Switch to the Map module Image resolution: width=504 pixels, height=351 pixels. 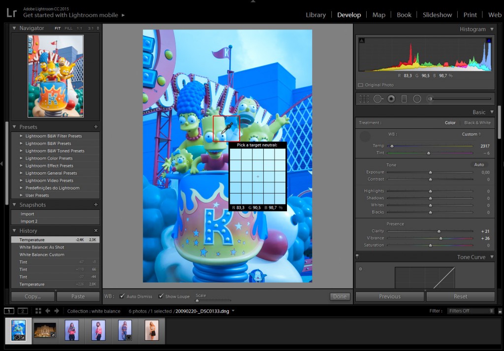pos(378,15)
